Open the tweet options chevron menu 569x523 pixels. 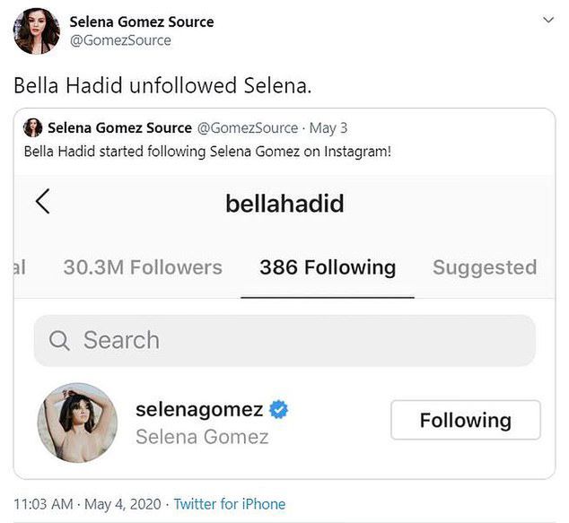pos(548,20)
